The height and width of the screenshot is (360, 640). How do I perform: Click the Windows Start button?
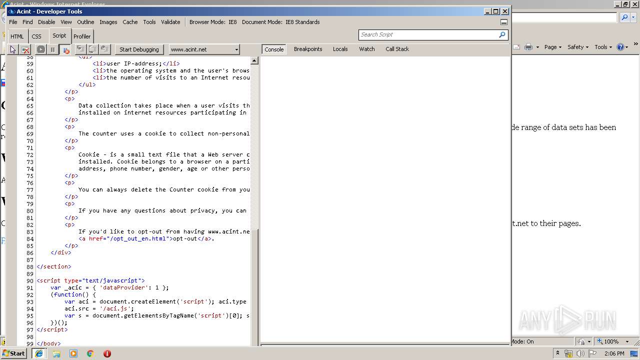[x=14, y=353]
